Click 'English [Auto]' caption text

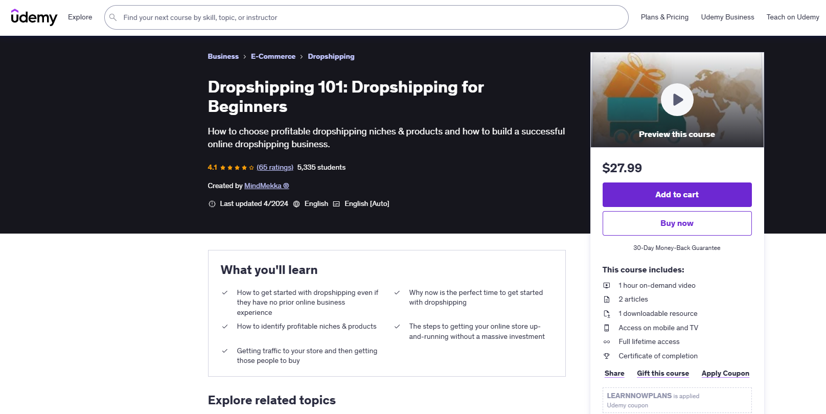367,204
